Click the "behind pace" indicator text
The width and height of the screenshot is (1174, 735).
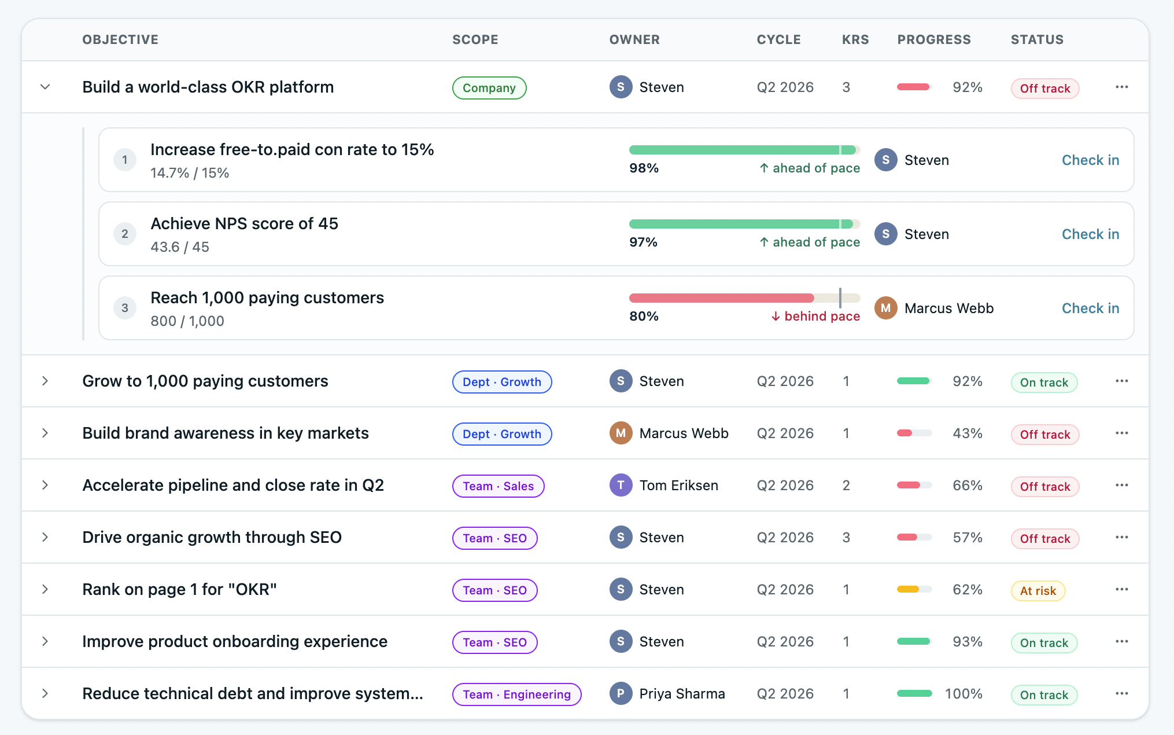pos(815,317)
